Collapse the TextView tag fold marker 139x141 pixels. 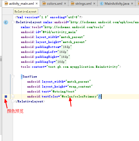pyautogui.click(x=13, y=77)
